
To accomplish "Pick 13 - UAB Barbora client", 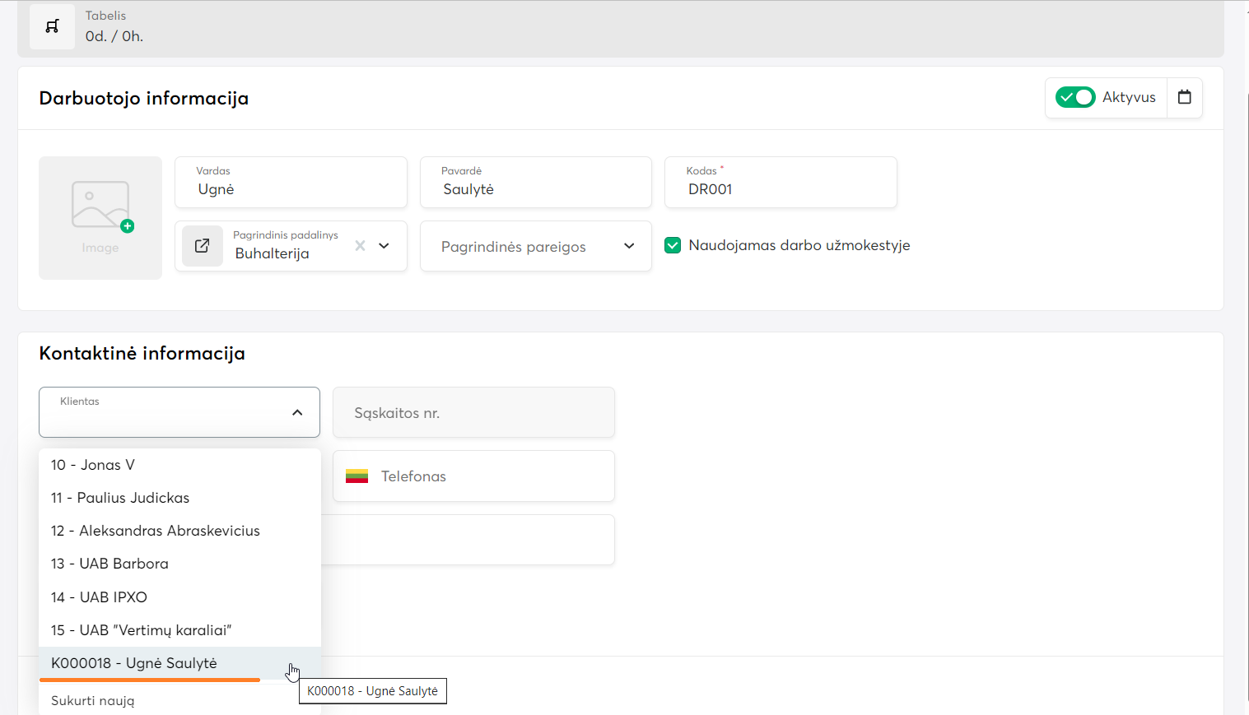I will (110, 564).
